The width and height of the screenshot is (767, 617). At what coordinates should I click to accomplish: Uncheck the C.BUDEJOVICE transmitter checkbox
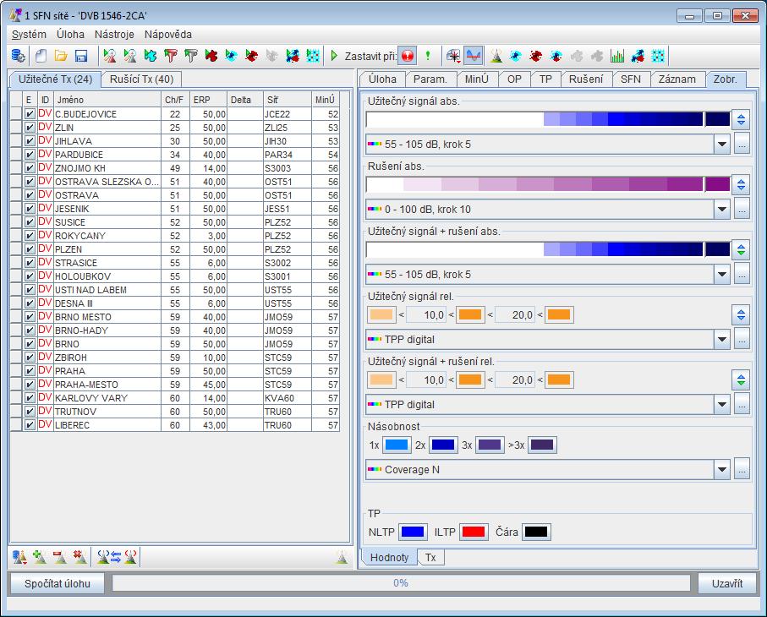point(30,114)
